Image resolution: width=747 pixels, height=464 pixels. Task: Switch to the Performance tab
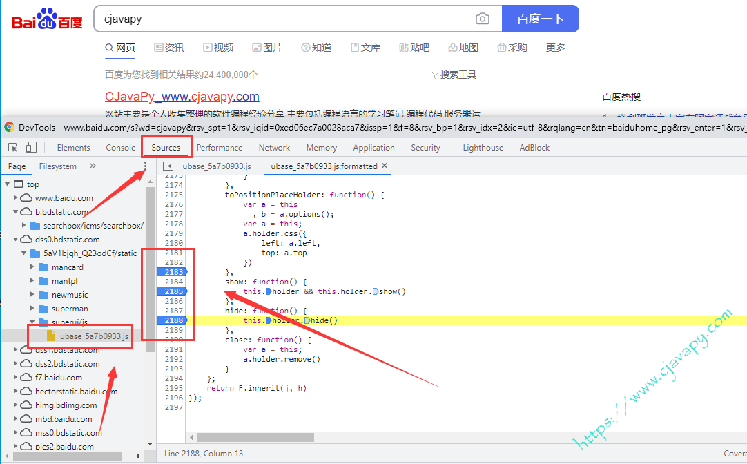click(x=219, y=148)
